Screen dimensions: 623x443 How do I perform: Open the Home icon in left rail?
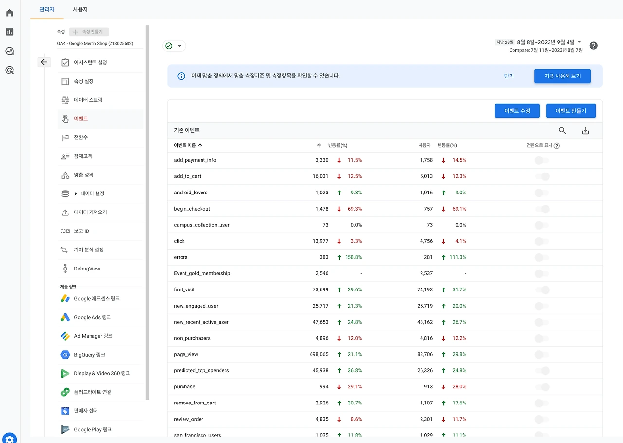tap(9, 13)
